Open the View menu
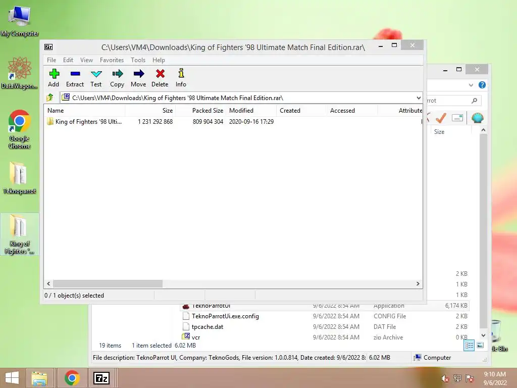517x388 pixels. tap(86, 60)
